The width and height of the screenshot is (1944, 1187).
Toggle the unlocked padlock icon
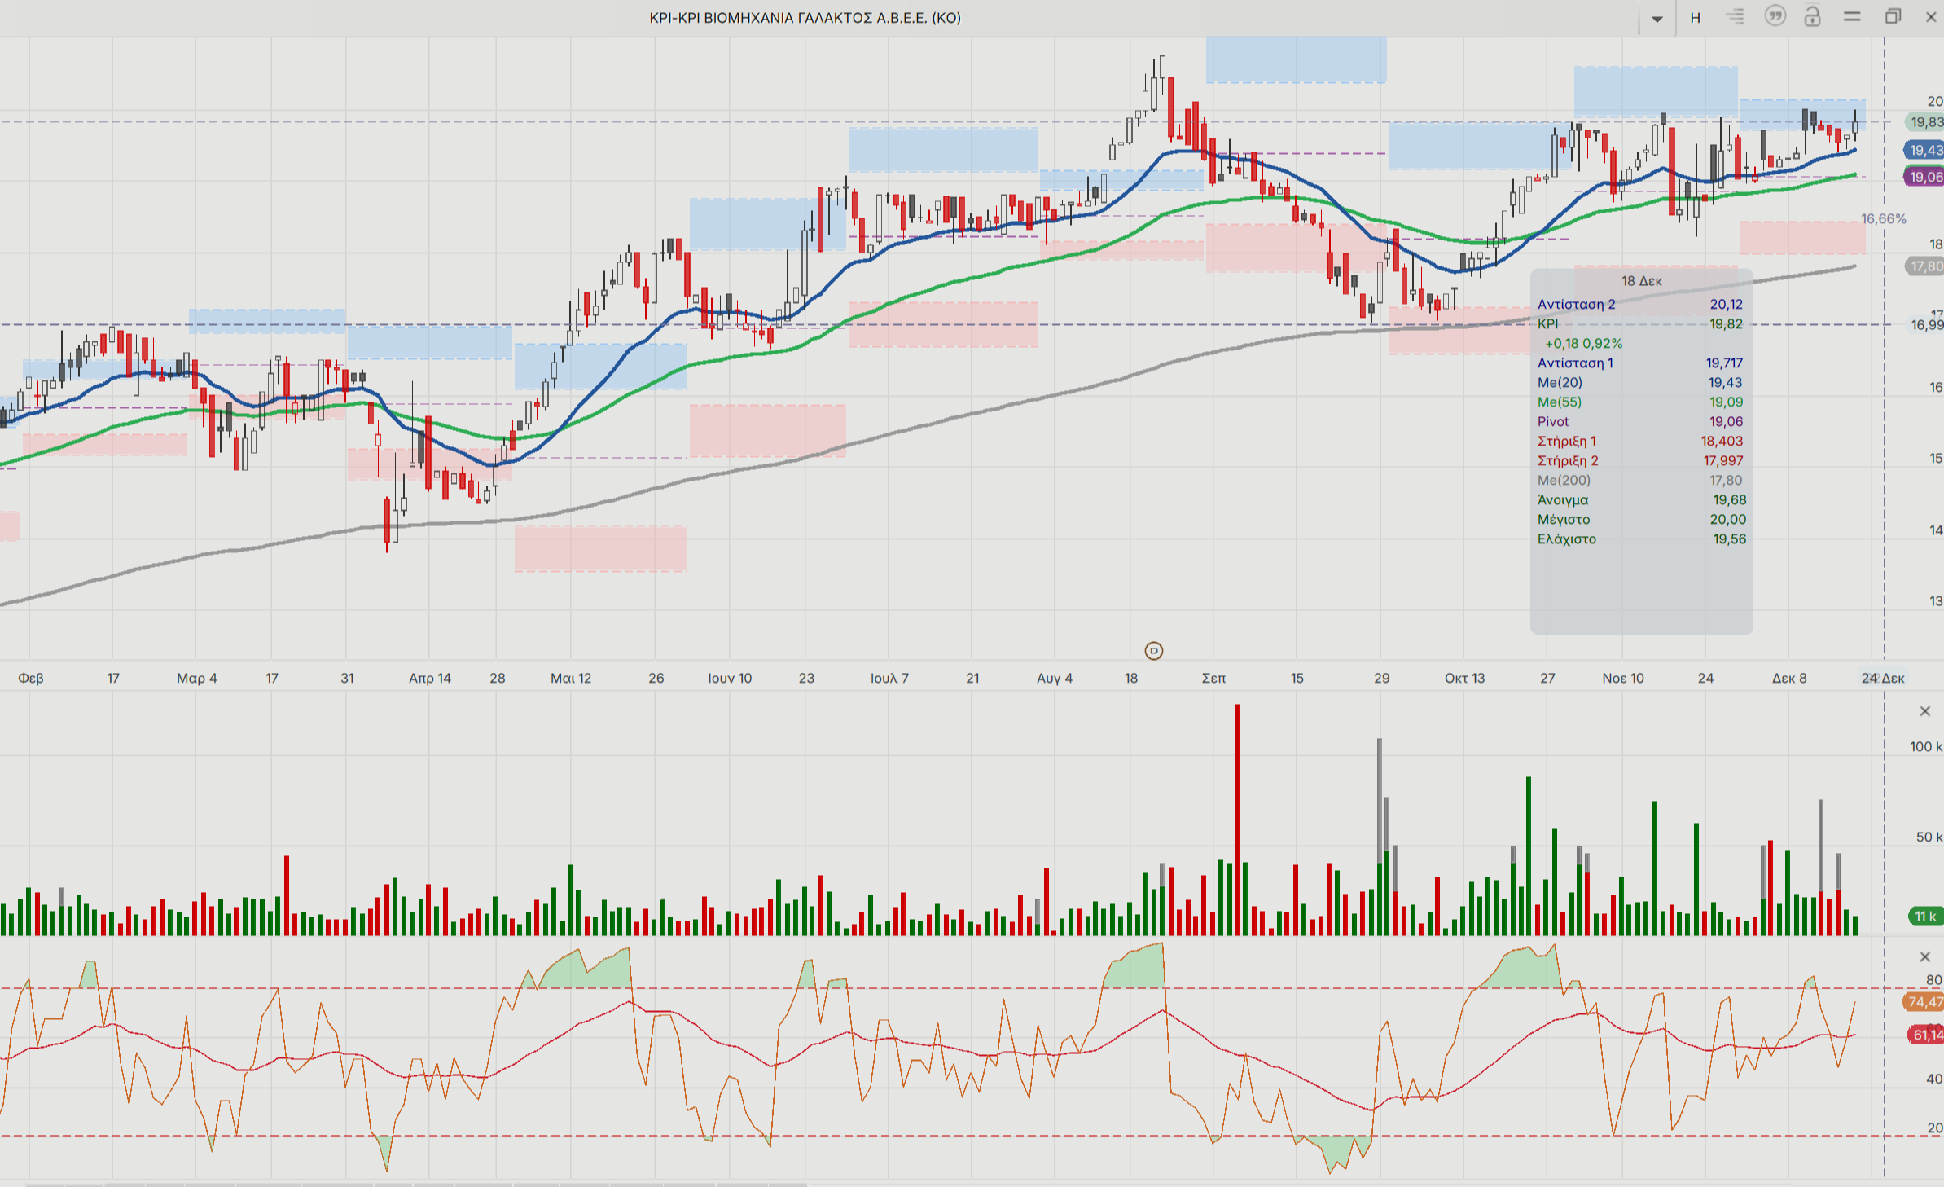tap(1812, 17)
